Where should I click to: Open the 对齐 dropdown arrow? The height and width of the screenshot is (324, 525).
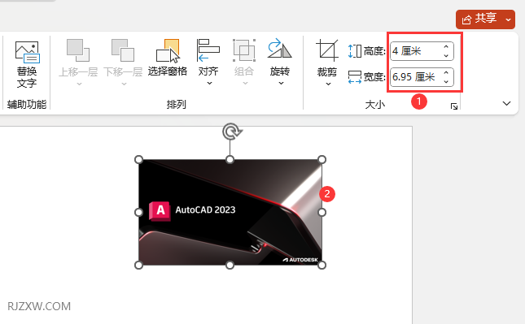point(209,83)
